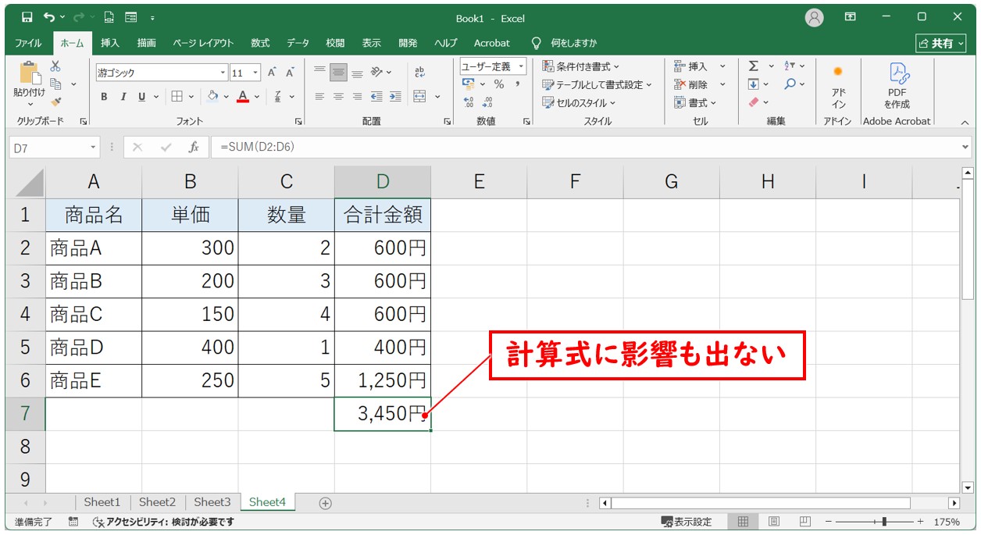The image size is (981, 535).
Task: Open the find and select magnifier icon
Action: coord(790,84)
